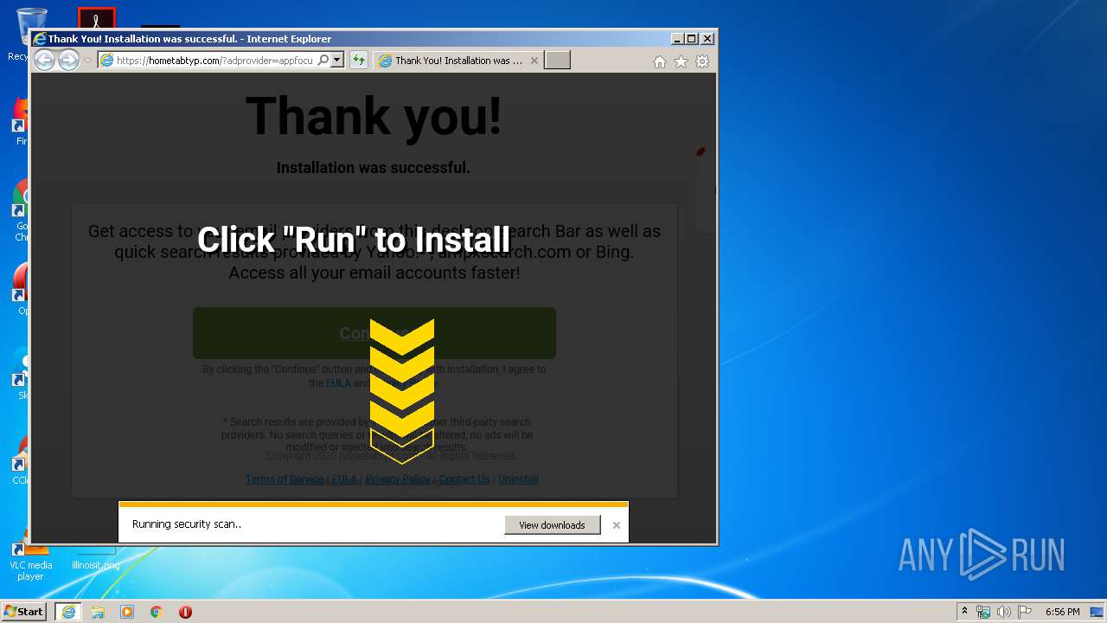Launch Windows Media Player from taskbar
1107x623 pixels.
pos(127,612)
